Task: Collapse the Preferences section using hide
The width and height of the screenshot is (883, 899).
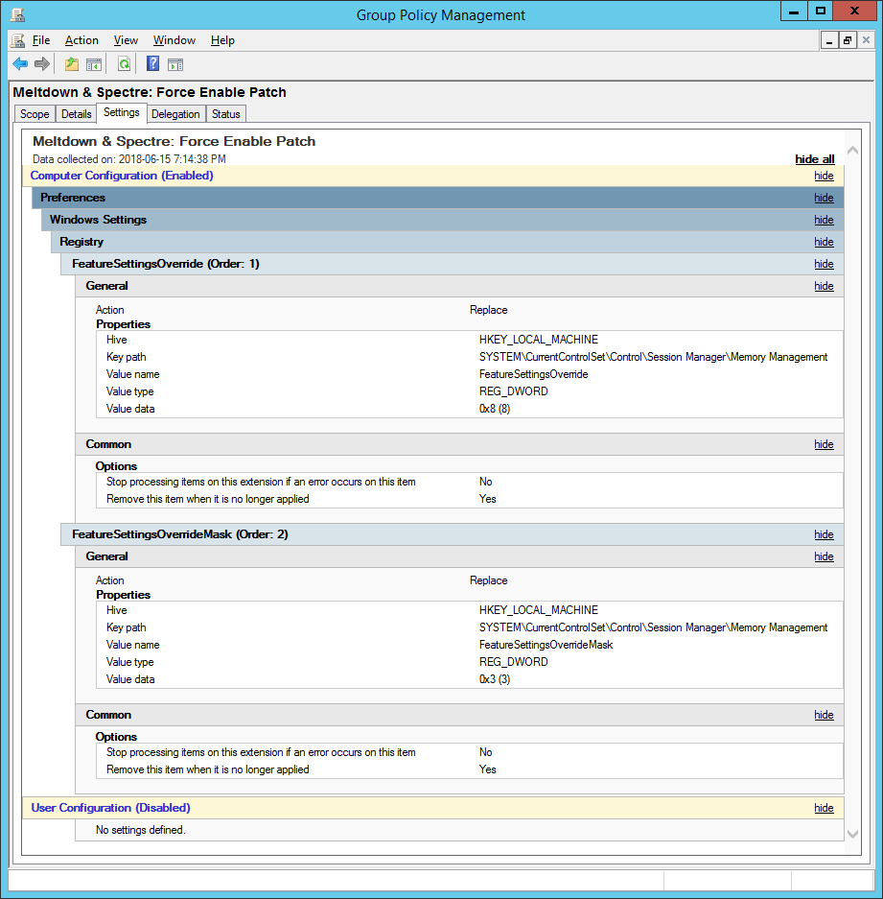Action: pyautogui.click(x=824, y=198)
